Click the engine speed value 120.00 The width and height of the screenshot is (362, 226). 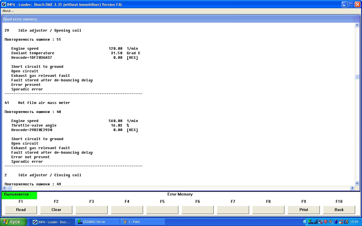point(115,49)
